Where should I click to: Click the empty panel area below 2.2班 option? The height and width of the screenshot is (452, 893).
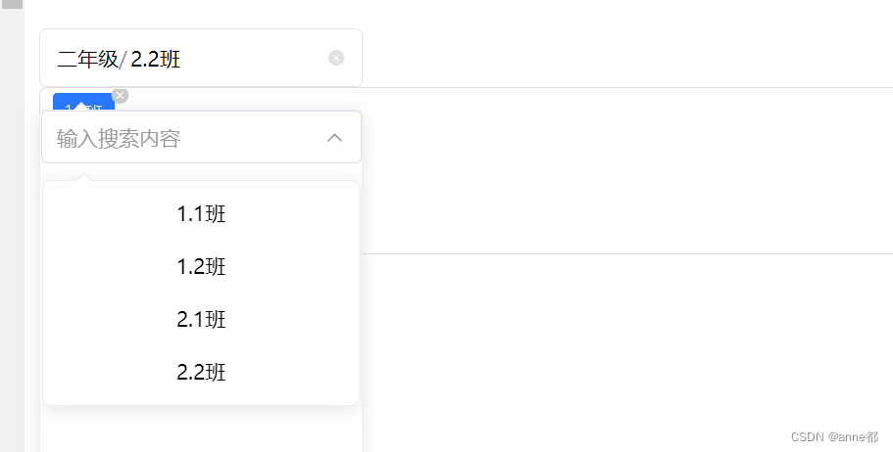point(201,429)
